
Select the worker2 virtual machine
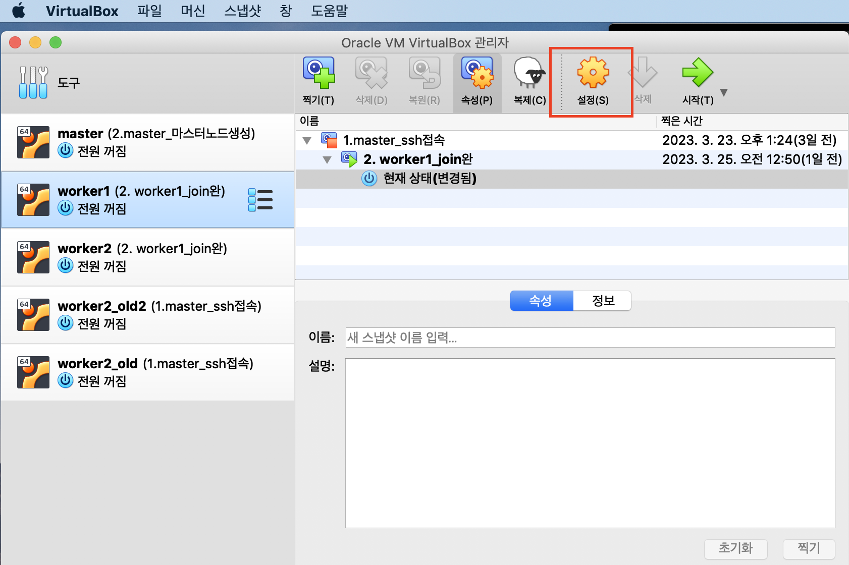point(147,257)
